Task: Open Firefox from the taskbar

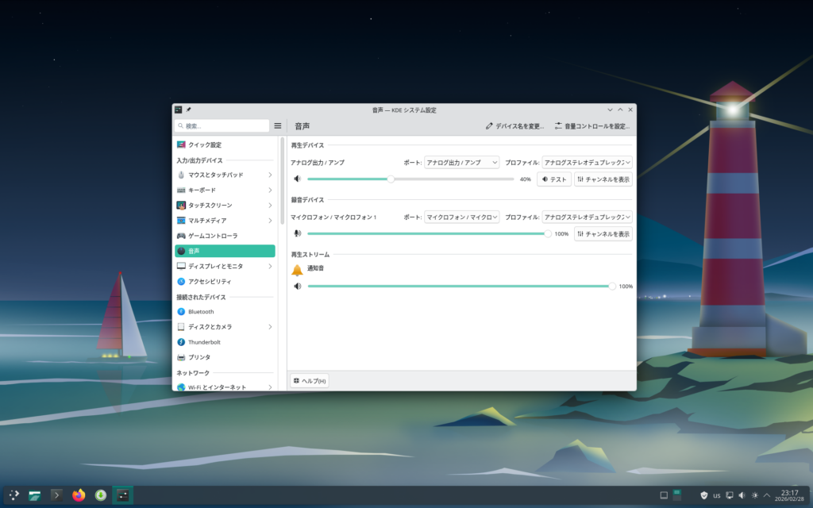Action: click(79, 495)
